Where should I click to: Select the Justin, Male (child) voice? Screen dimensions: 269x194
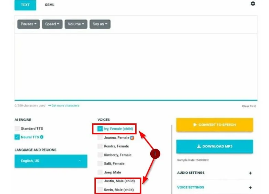pyautogui.click(x=100, y=181)
